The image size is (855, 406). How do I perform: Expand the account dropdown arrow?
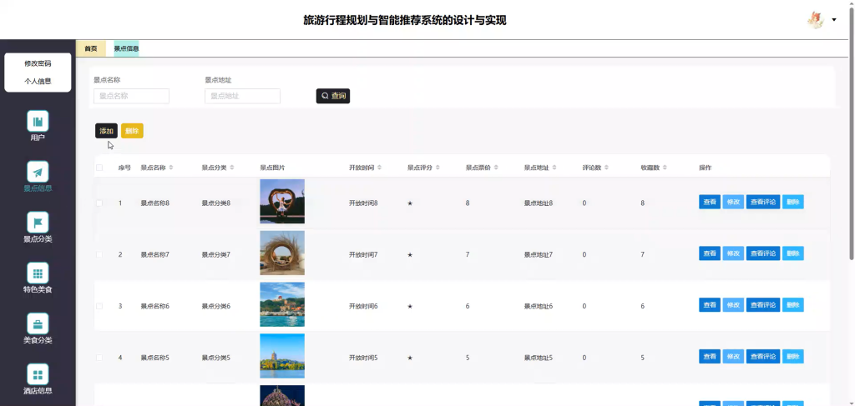pyautogui.click(x=834, y=20)
